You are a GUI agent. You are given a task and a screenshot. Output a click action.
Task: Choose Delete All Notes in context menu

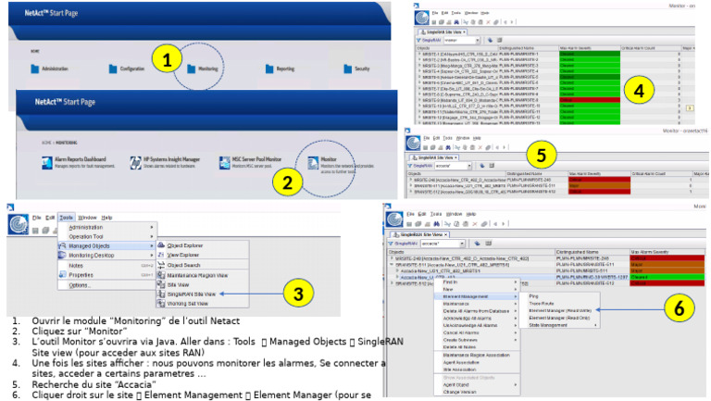coord(477,347)
